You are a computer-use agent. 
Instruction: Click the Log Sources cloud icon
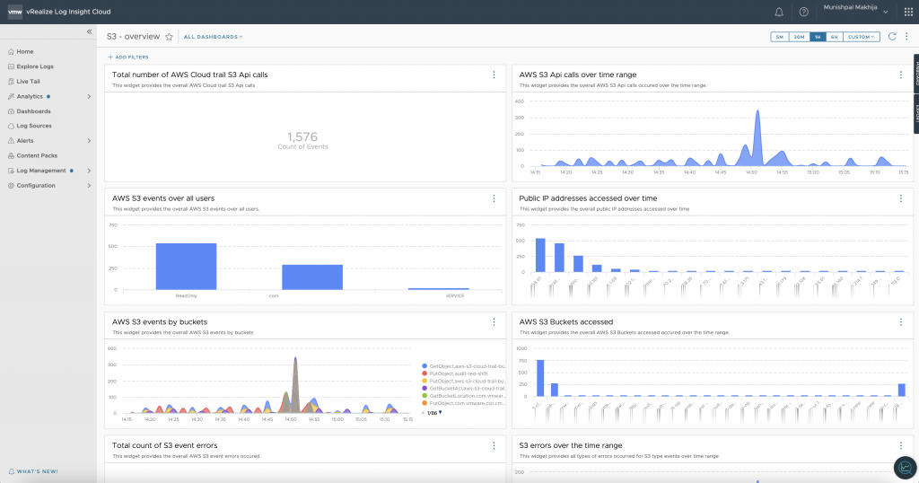(x=11, y=126)
